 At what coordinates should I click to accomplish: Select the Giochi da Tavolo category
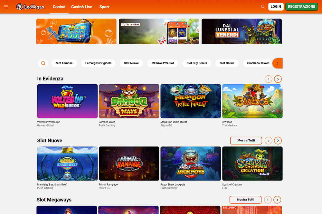tap(258, 63)
